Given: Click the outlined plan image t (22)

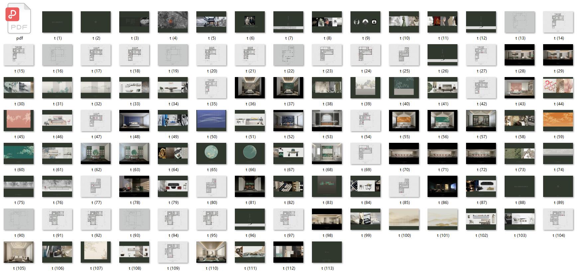Looking at the screenshot, I should click(288, 55).
